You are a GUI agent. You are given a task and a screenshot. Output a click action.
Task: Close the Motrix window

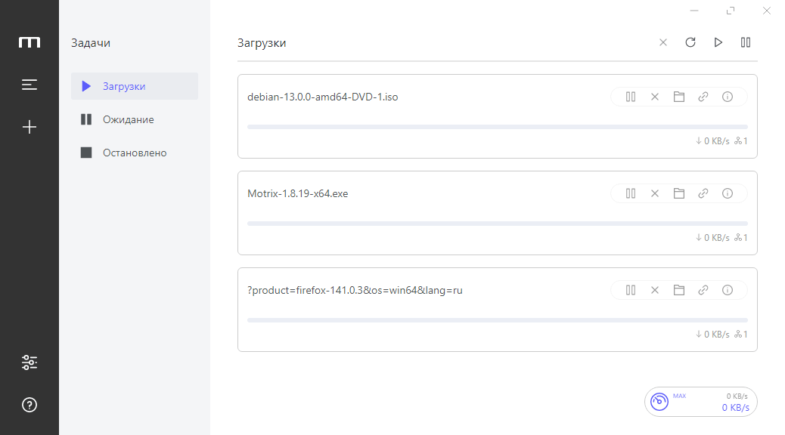point(767,11)
